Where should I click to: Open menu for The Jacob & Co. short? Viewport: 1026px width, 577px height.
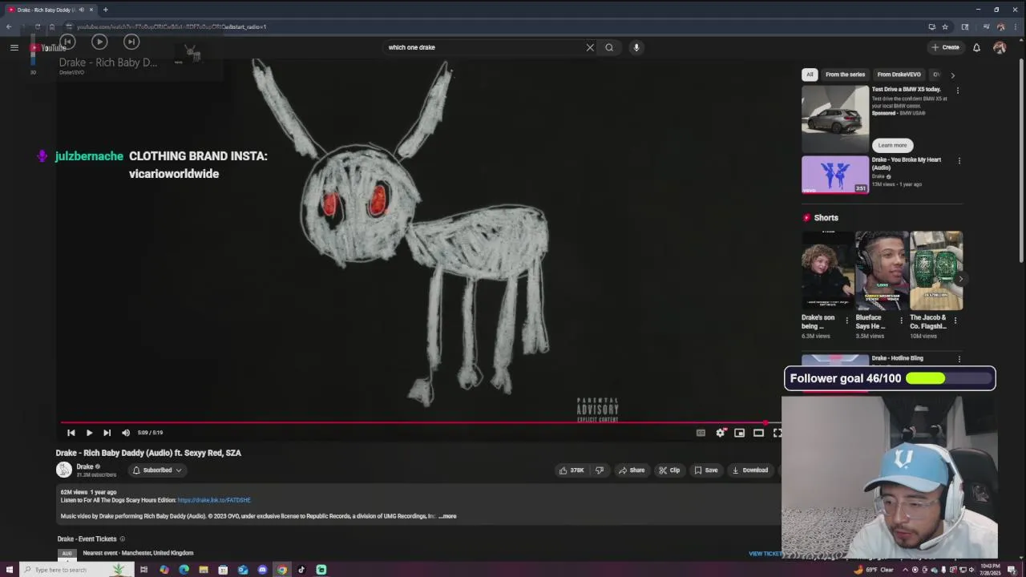(x=955, y=321)
